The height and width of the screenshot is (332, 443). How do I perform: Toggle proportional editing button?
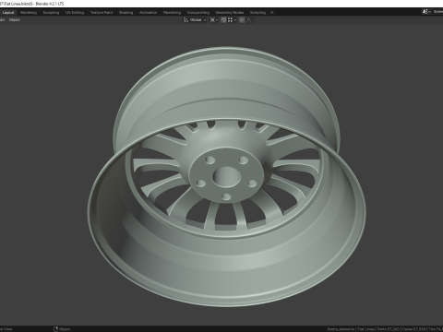click(x=242, y=20)
